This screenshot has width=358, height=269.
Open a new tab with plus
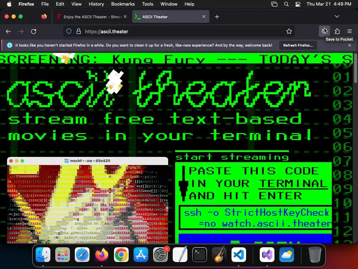pyautogui.click(x=217, y=17)
